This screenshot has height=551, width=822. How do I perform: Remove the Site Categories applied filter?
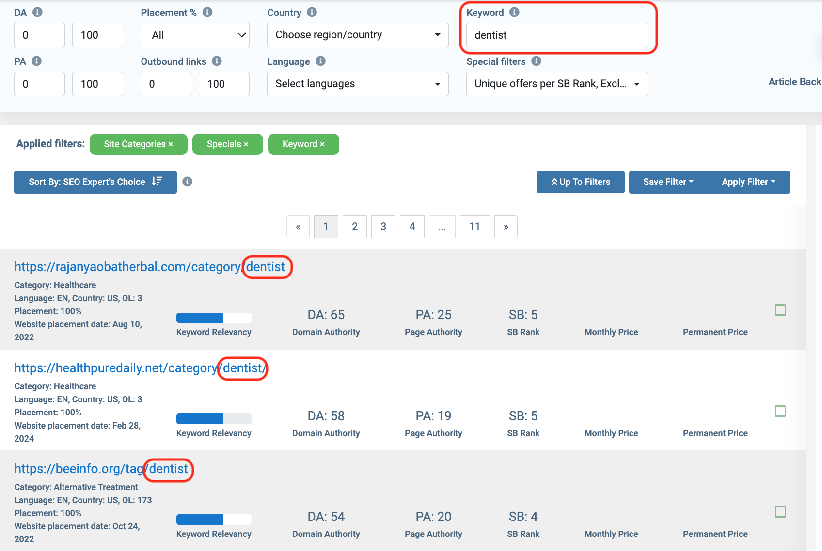[x=171, y=144]
